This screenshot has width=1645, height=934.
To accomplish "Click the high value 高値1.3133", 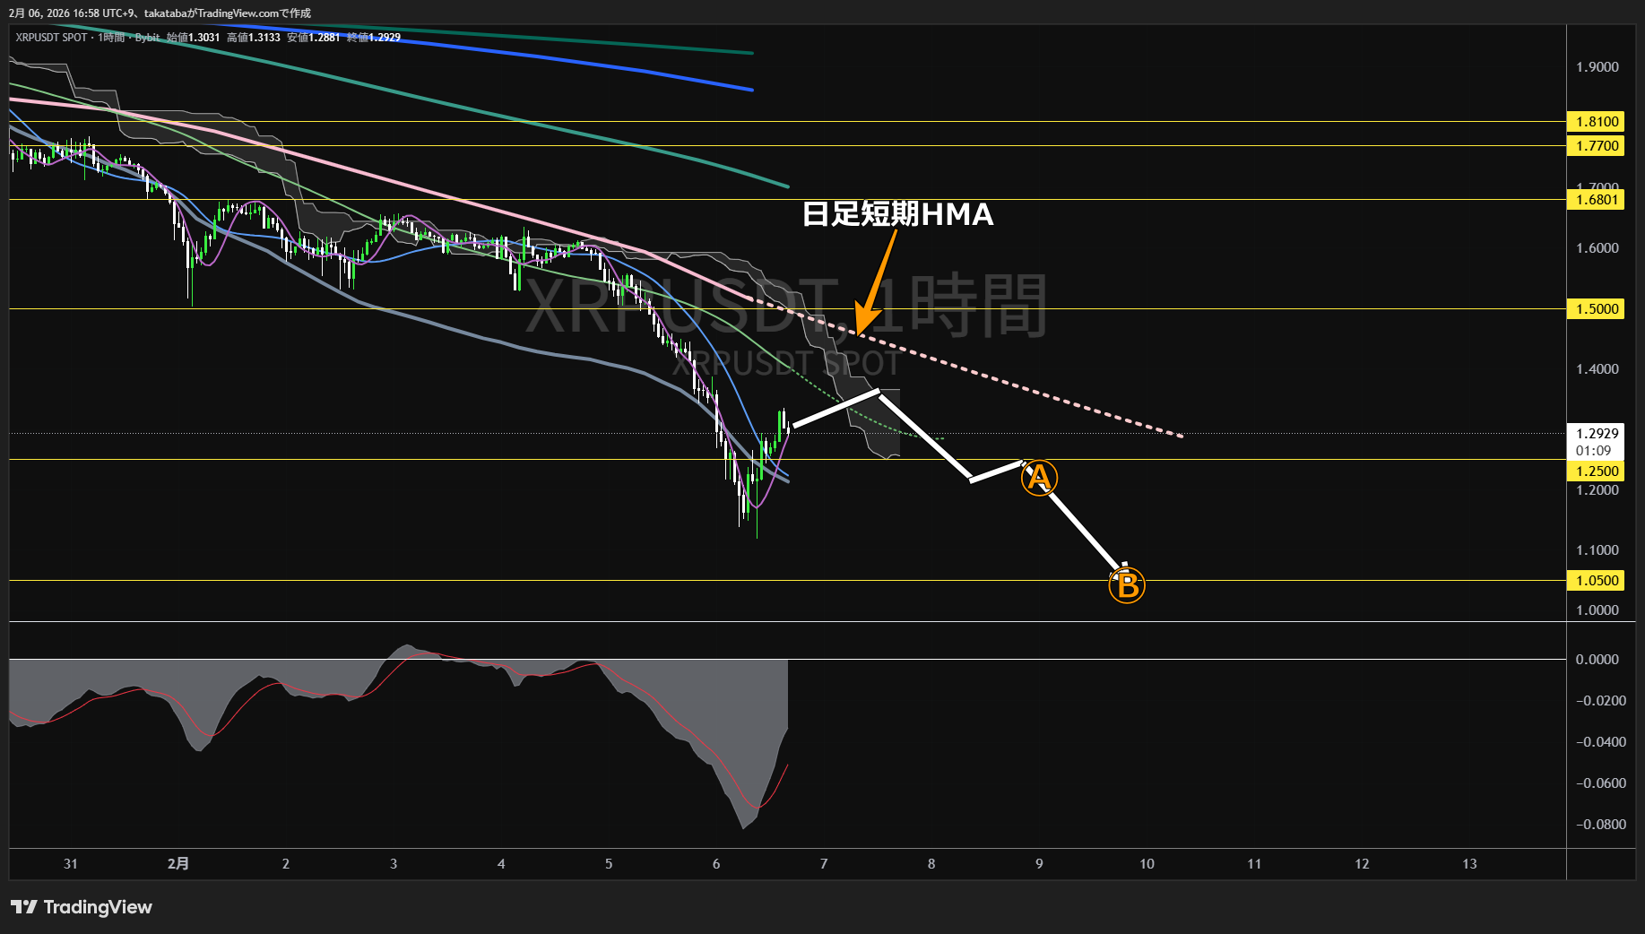I will pyautogui.click(x=253, y=38).
